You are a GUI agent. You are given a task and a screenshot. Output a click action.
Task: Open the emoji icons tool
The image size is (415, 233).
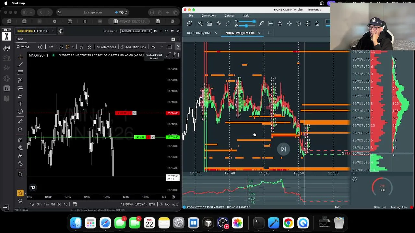[x=20, y=111]
